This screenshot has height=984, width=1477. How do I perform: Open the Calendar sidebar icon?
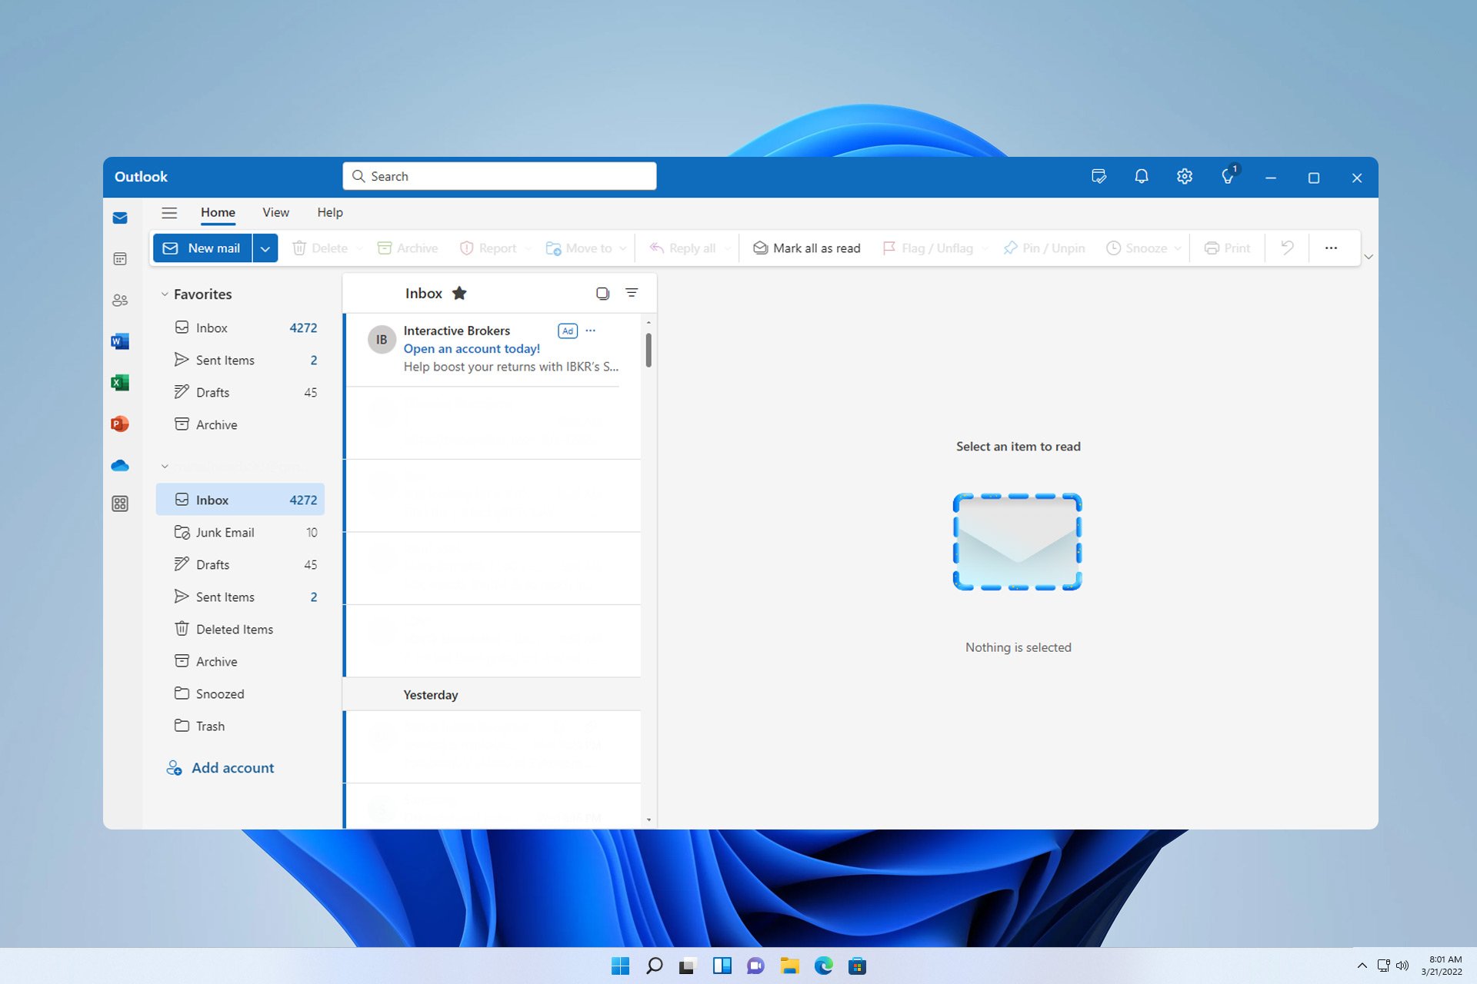120,259
